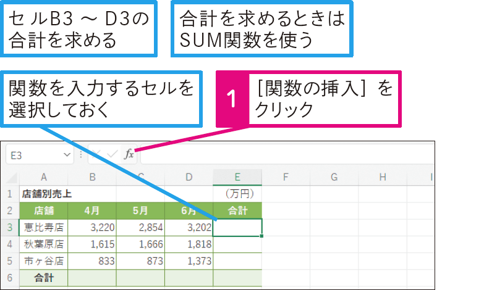Image resolution: width=484 pixels, height=290 pixels.
Task: Click the cell containing 2,854
Action: tap(140, 228)
